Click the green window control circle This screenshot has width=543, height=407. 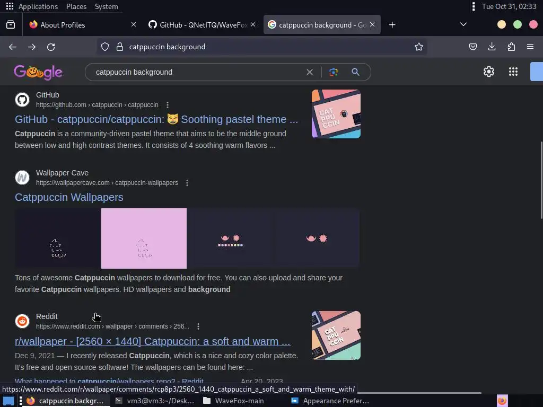(518, 24)
